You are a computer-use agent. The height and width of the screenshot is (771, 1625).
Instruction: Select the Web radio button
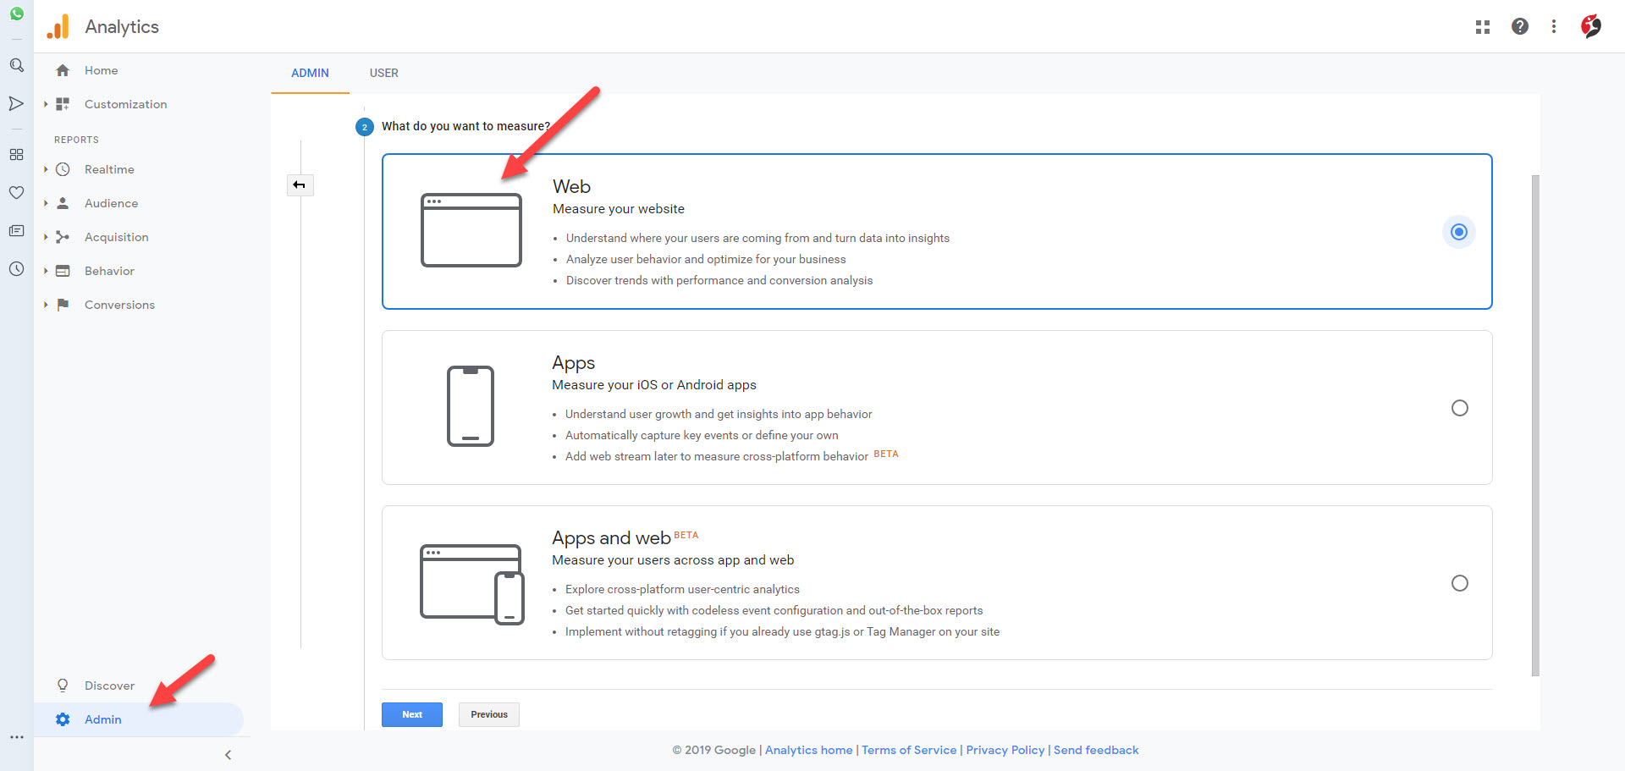pyautogui.click(x=1458, y=232)
